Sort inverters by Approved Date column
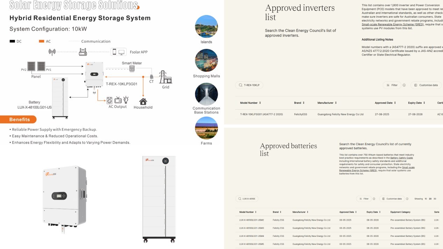 [x=385, y=103]
